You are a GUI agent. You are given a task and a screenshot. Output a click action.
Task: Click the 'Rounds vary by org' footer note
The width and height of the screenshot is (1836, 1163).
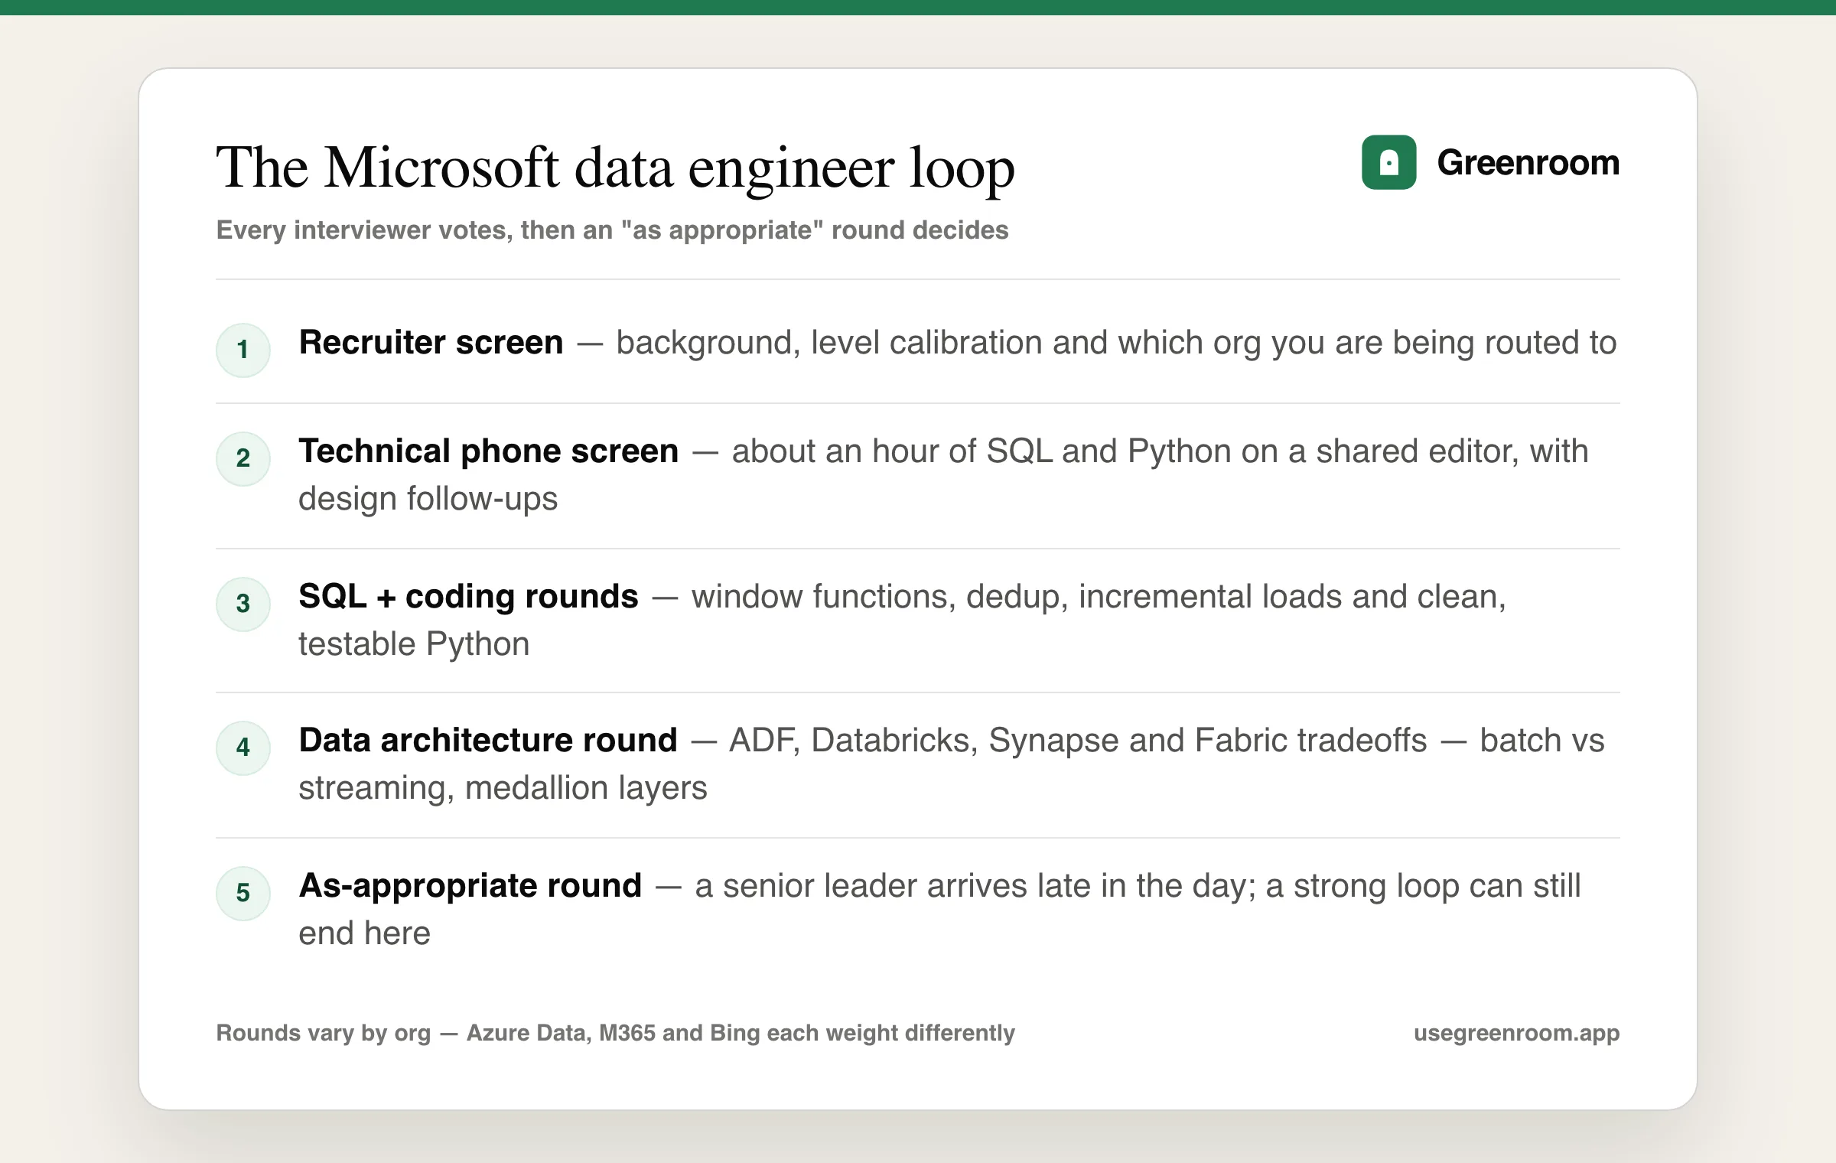pyautogui.click(x=615, y=1032)
